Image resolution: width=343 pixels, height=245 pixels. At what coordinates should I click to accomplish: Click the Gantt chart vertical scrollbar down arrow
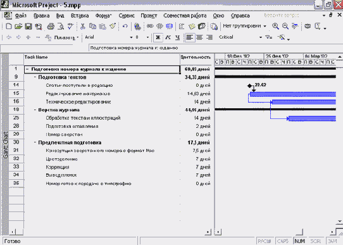click(x=339, y=221)
